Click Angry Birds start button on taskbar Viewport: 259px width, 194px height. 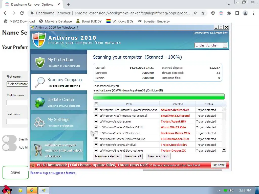[7, 190]
